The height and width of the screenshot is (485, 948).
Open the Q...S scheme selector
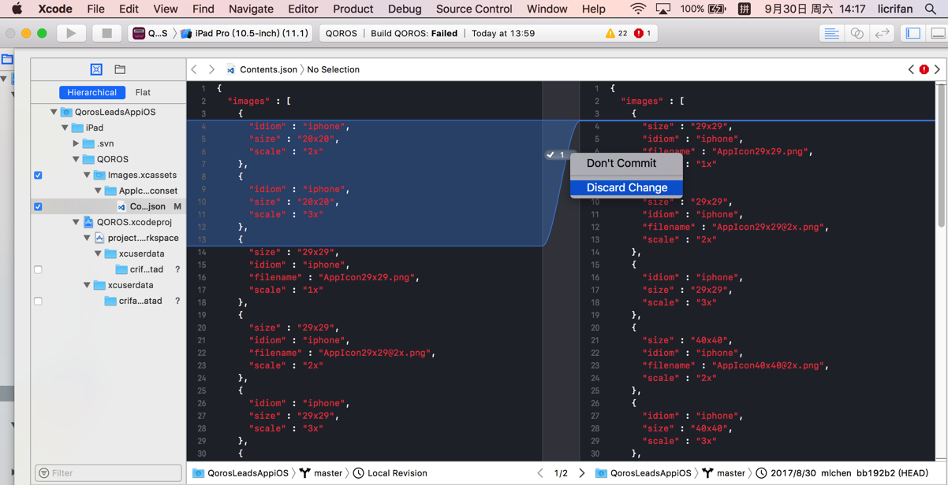click(x=151, y=34)
